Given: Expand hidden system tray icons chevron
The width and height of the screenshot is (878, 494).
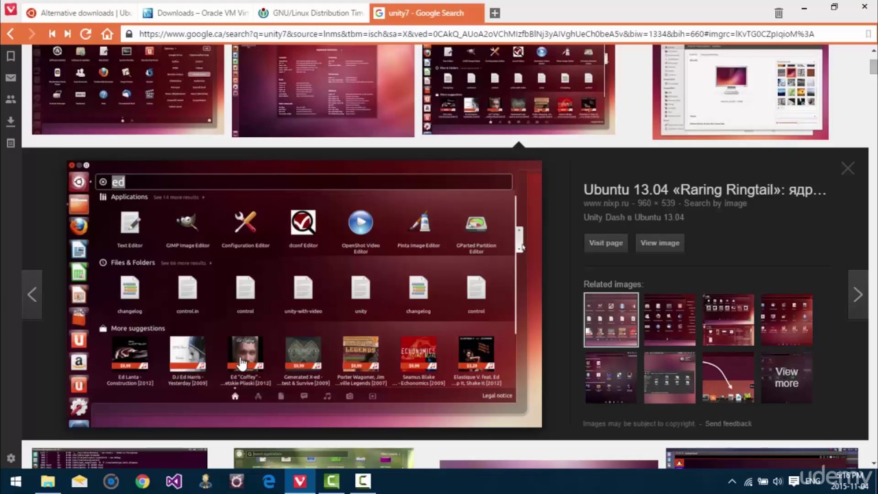Looking at the screenshot, I should click(x=732, y=482).
